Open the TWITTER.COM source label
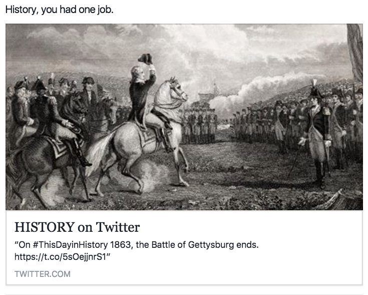 point(43,274)
